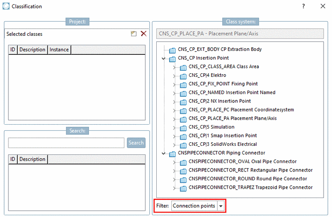Expand the CNSPIPECONNECTOR_TRAPEZ Trapezoid Pipe Connector node

[x=174, y=188]
